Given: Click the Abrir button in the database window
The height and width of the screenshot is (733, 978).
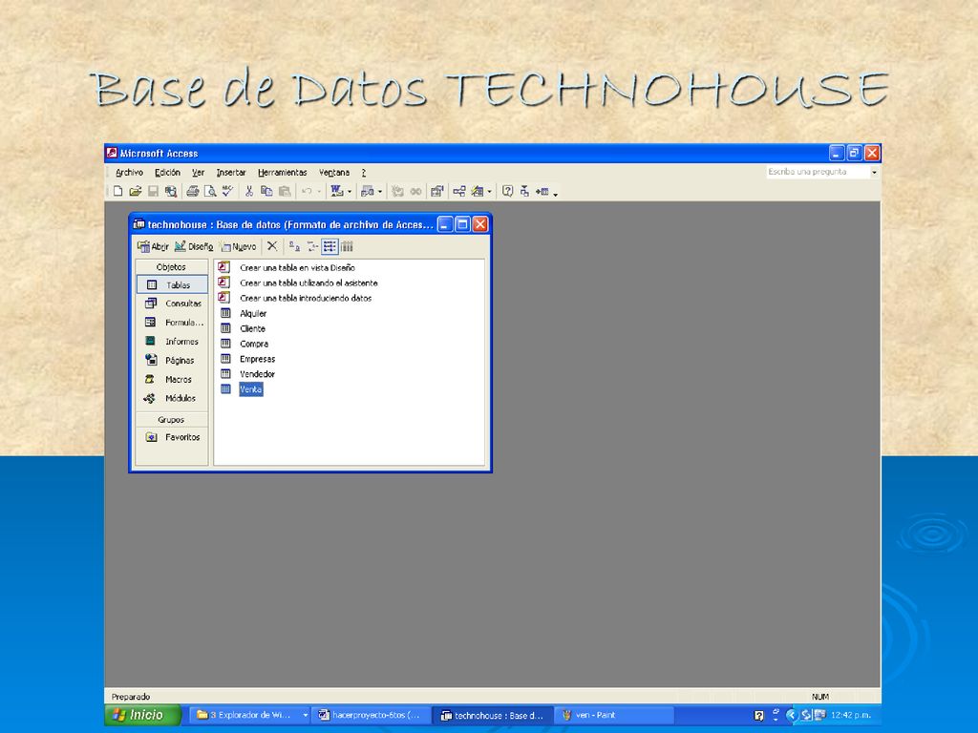Looking at the screenshot, I should pyautogui.click(x=153, y=247).
